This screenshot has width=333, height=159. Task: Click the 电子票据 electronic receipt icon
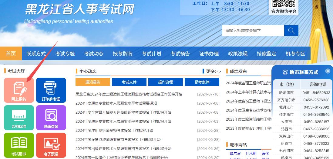click(51, 145)
